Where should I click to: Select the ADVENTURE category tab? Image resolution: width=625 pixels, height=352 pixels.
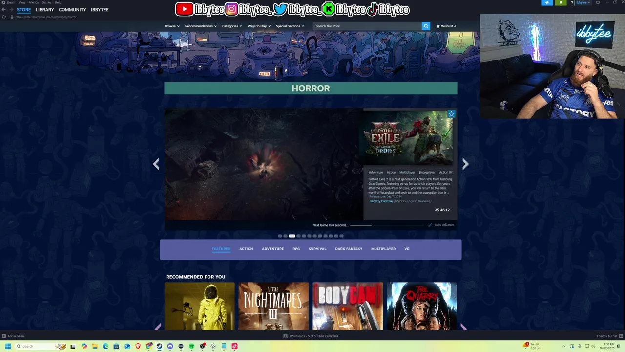pyautogui.click(x=272, y=249)
